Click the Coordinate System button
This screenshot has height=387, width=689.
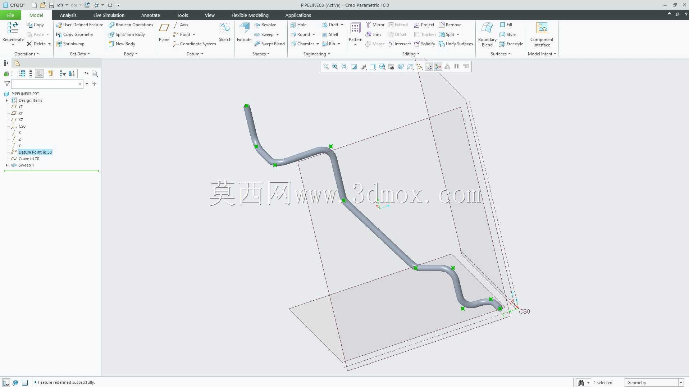195,44
